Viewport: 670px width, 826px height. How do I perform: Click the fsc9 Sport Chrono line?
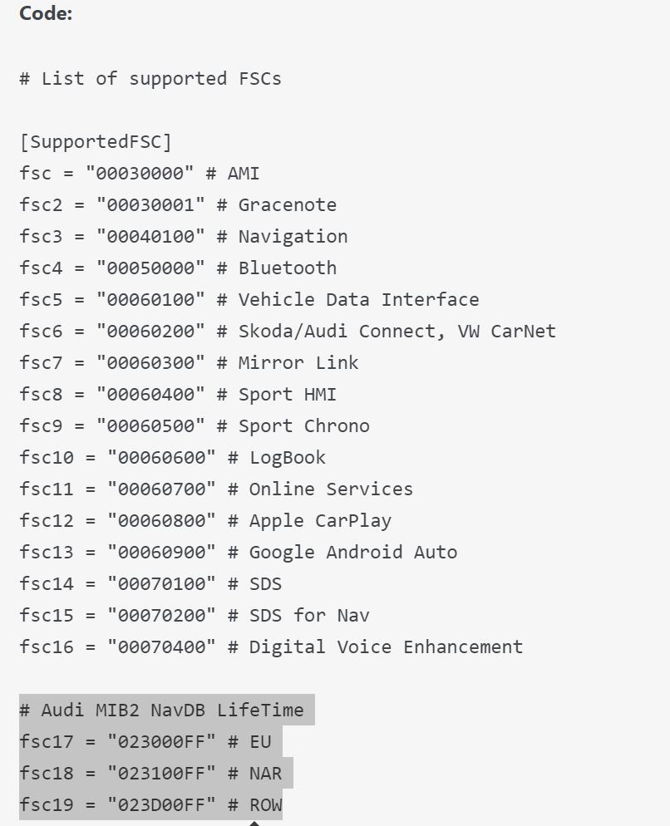195,426
